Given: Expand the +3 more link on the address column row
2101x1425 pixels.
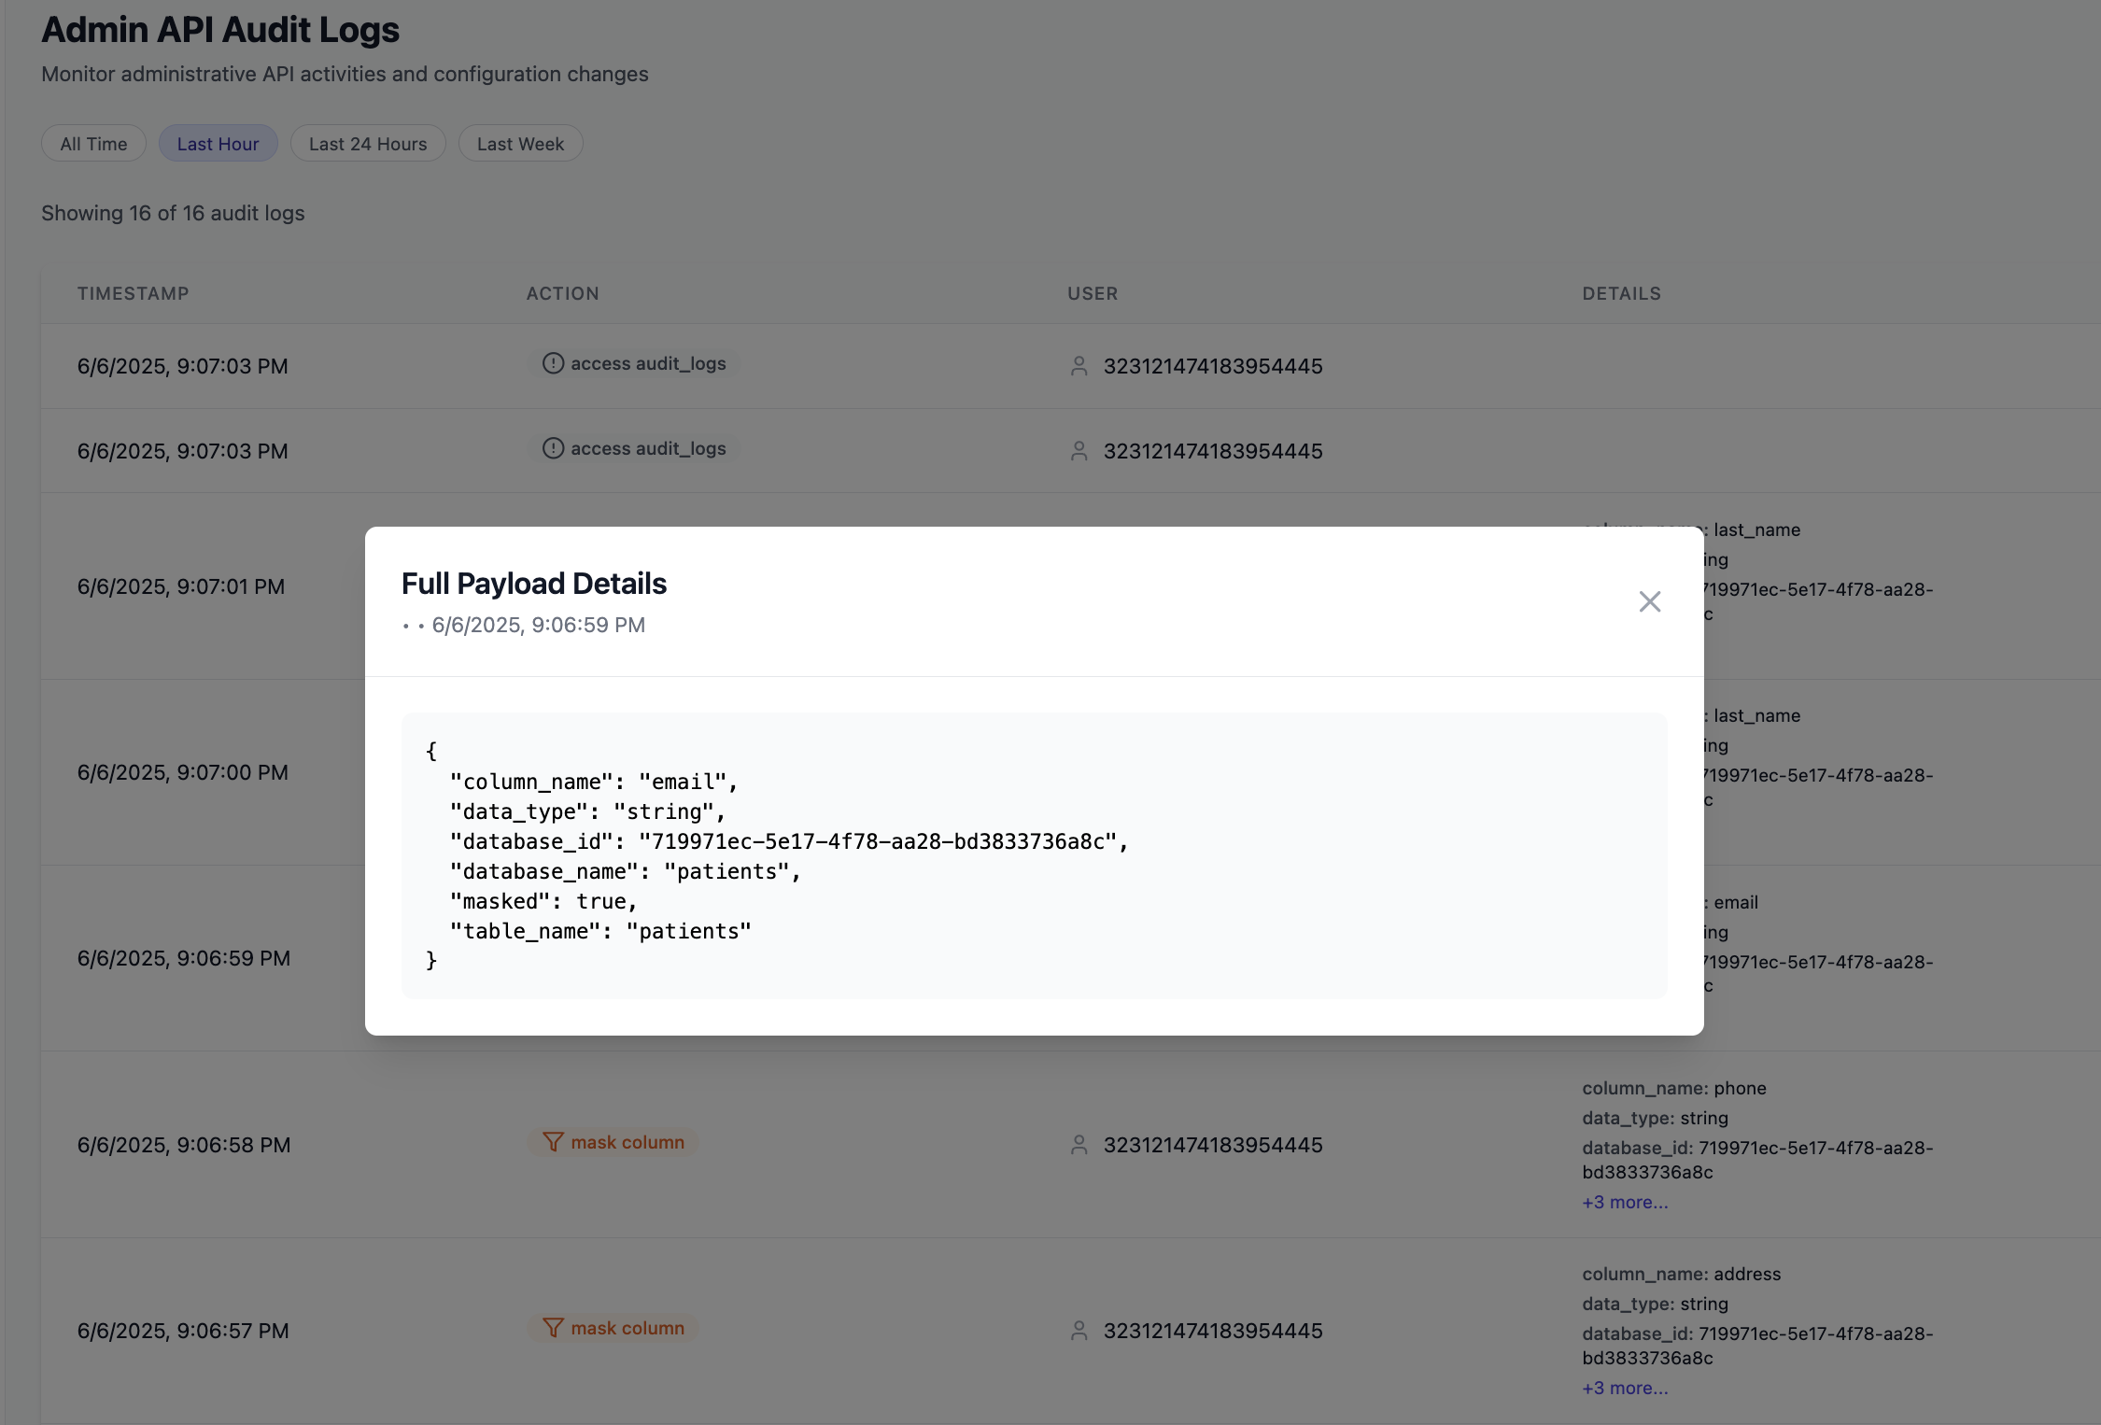Looking at the screenshot, I should (x=1624, y=1388).
